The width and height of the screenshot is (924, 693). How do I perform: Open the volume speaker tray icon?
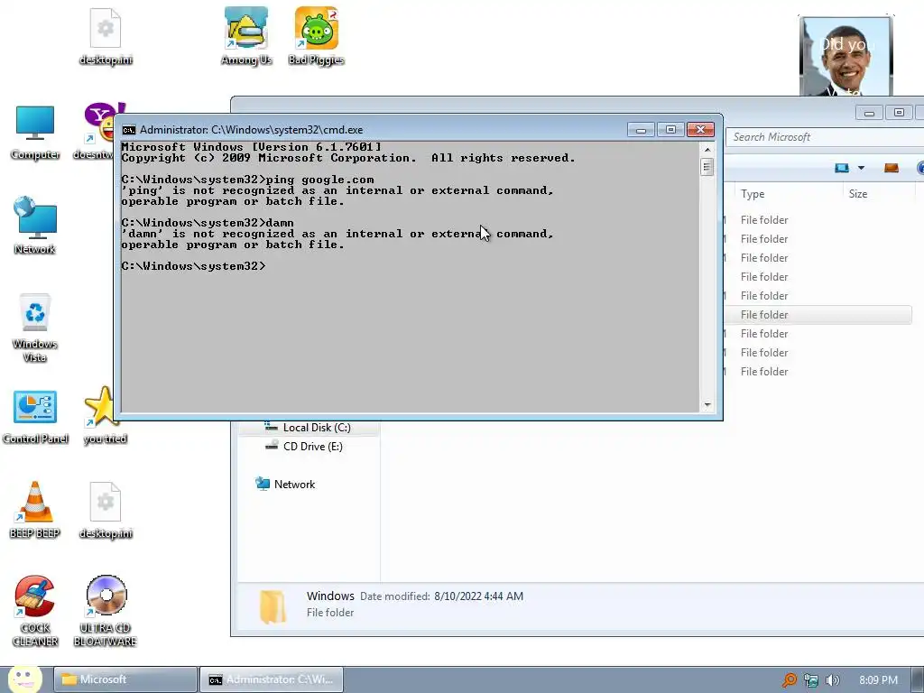(x=832, y=680)
